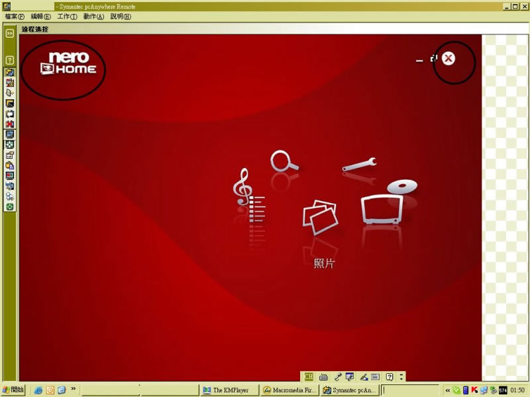Click the orange clock Quick Launch icon

tap(50, 390)
